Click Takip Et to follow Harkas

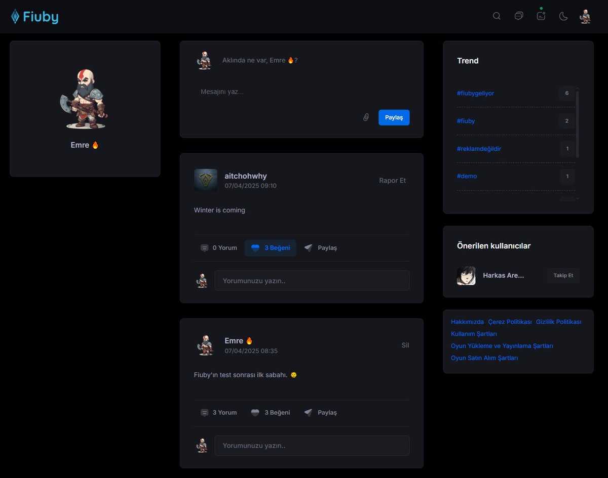point(563,276)
